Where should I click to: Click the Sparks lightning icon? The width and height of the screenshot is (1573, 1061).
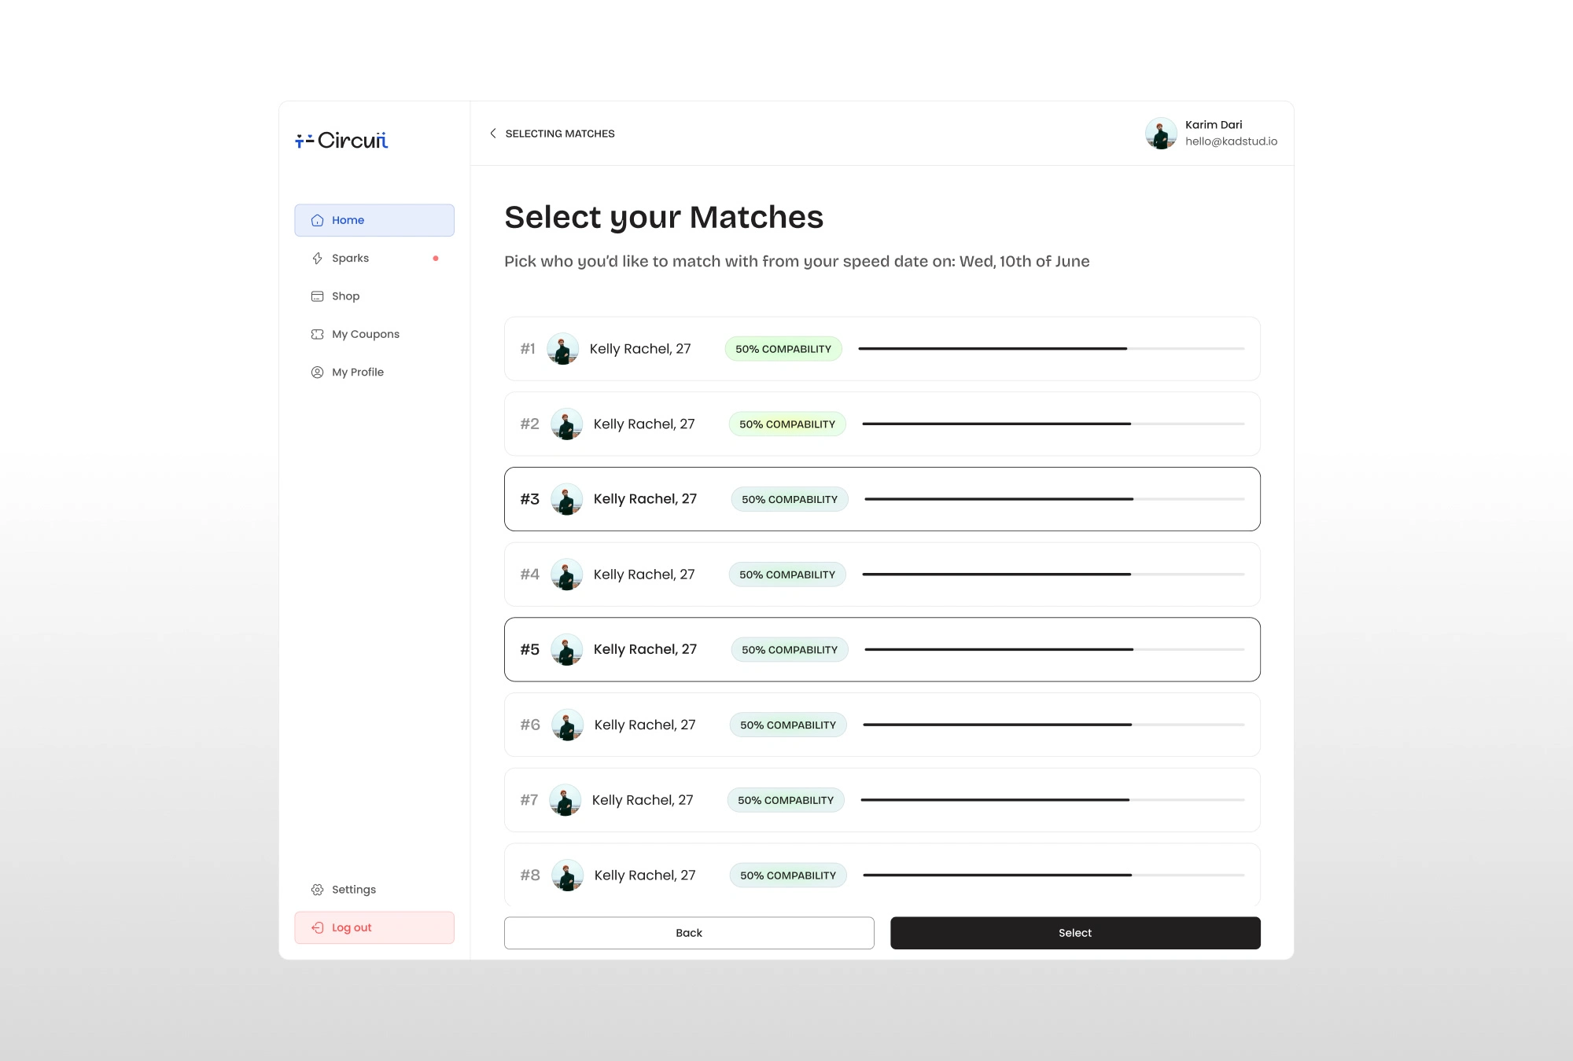[x=317, y=259]
